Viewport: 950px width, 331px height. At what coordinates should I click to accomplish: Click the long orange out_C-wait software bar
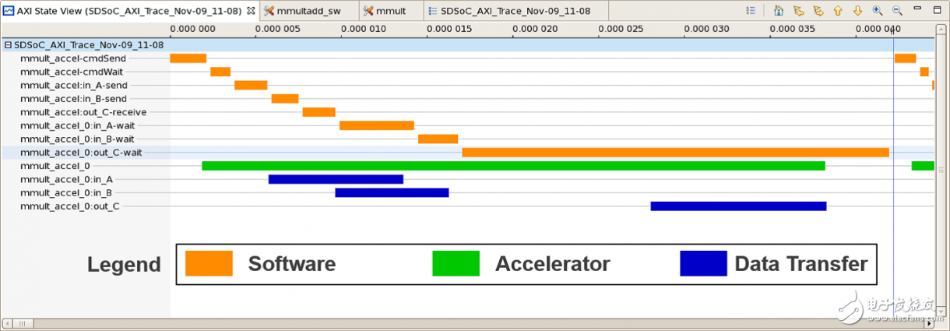point(674,152)
